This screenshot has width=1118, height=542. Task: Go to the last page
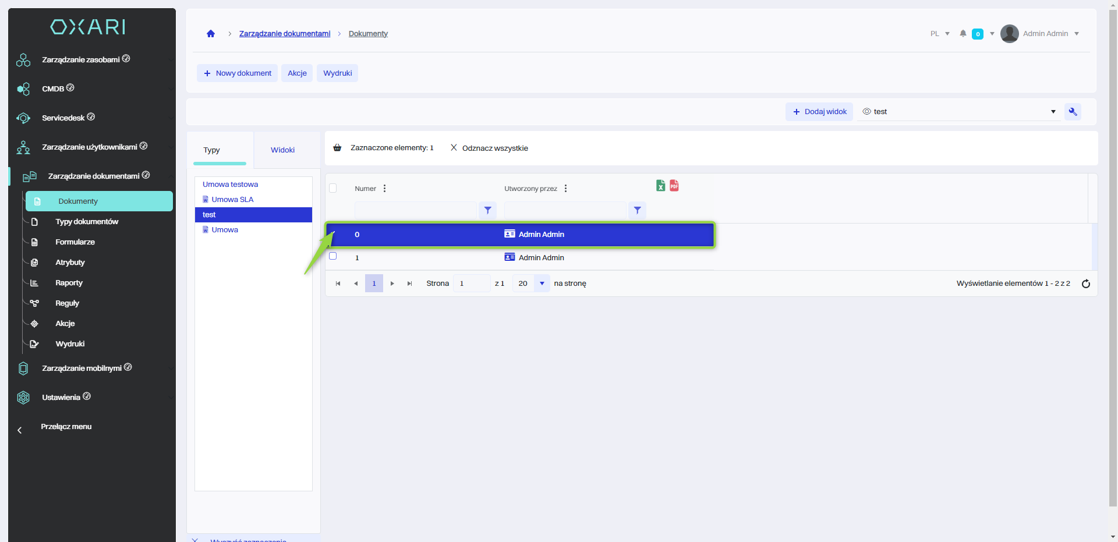coord(409,284)
